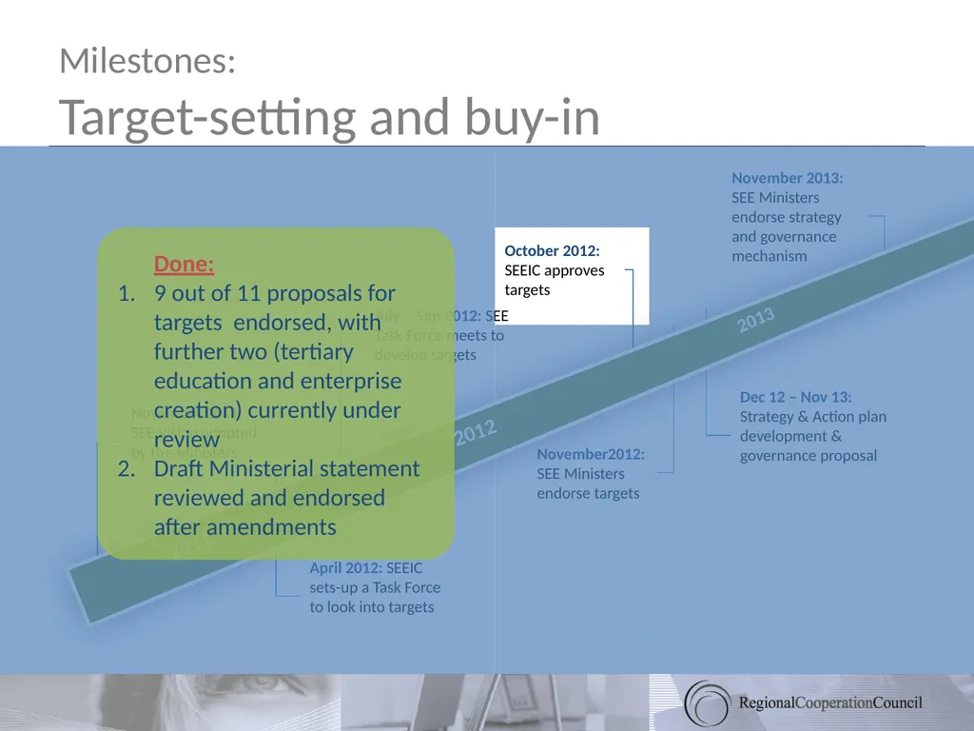Select 'Task Force meets to' faded text
Viewport: 974px width, 731px height.
coord(439,335)
